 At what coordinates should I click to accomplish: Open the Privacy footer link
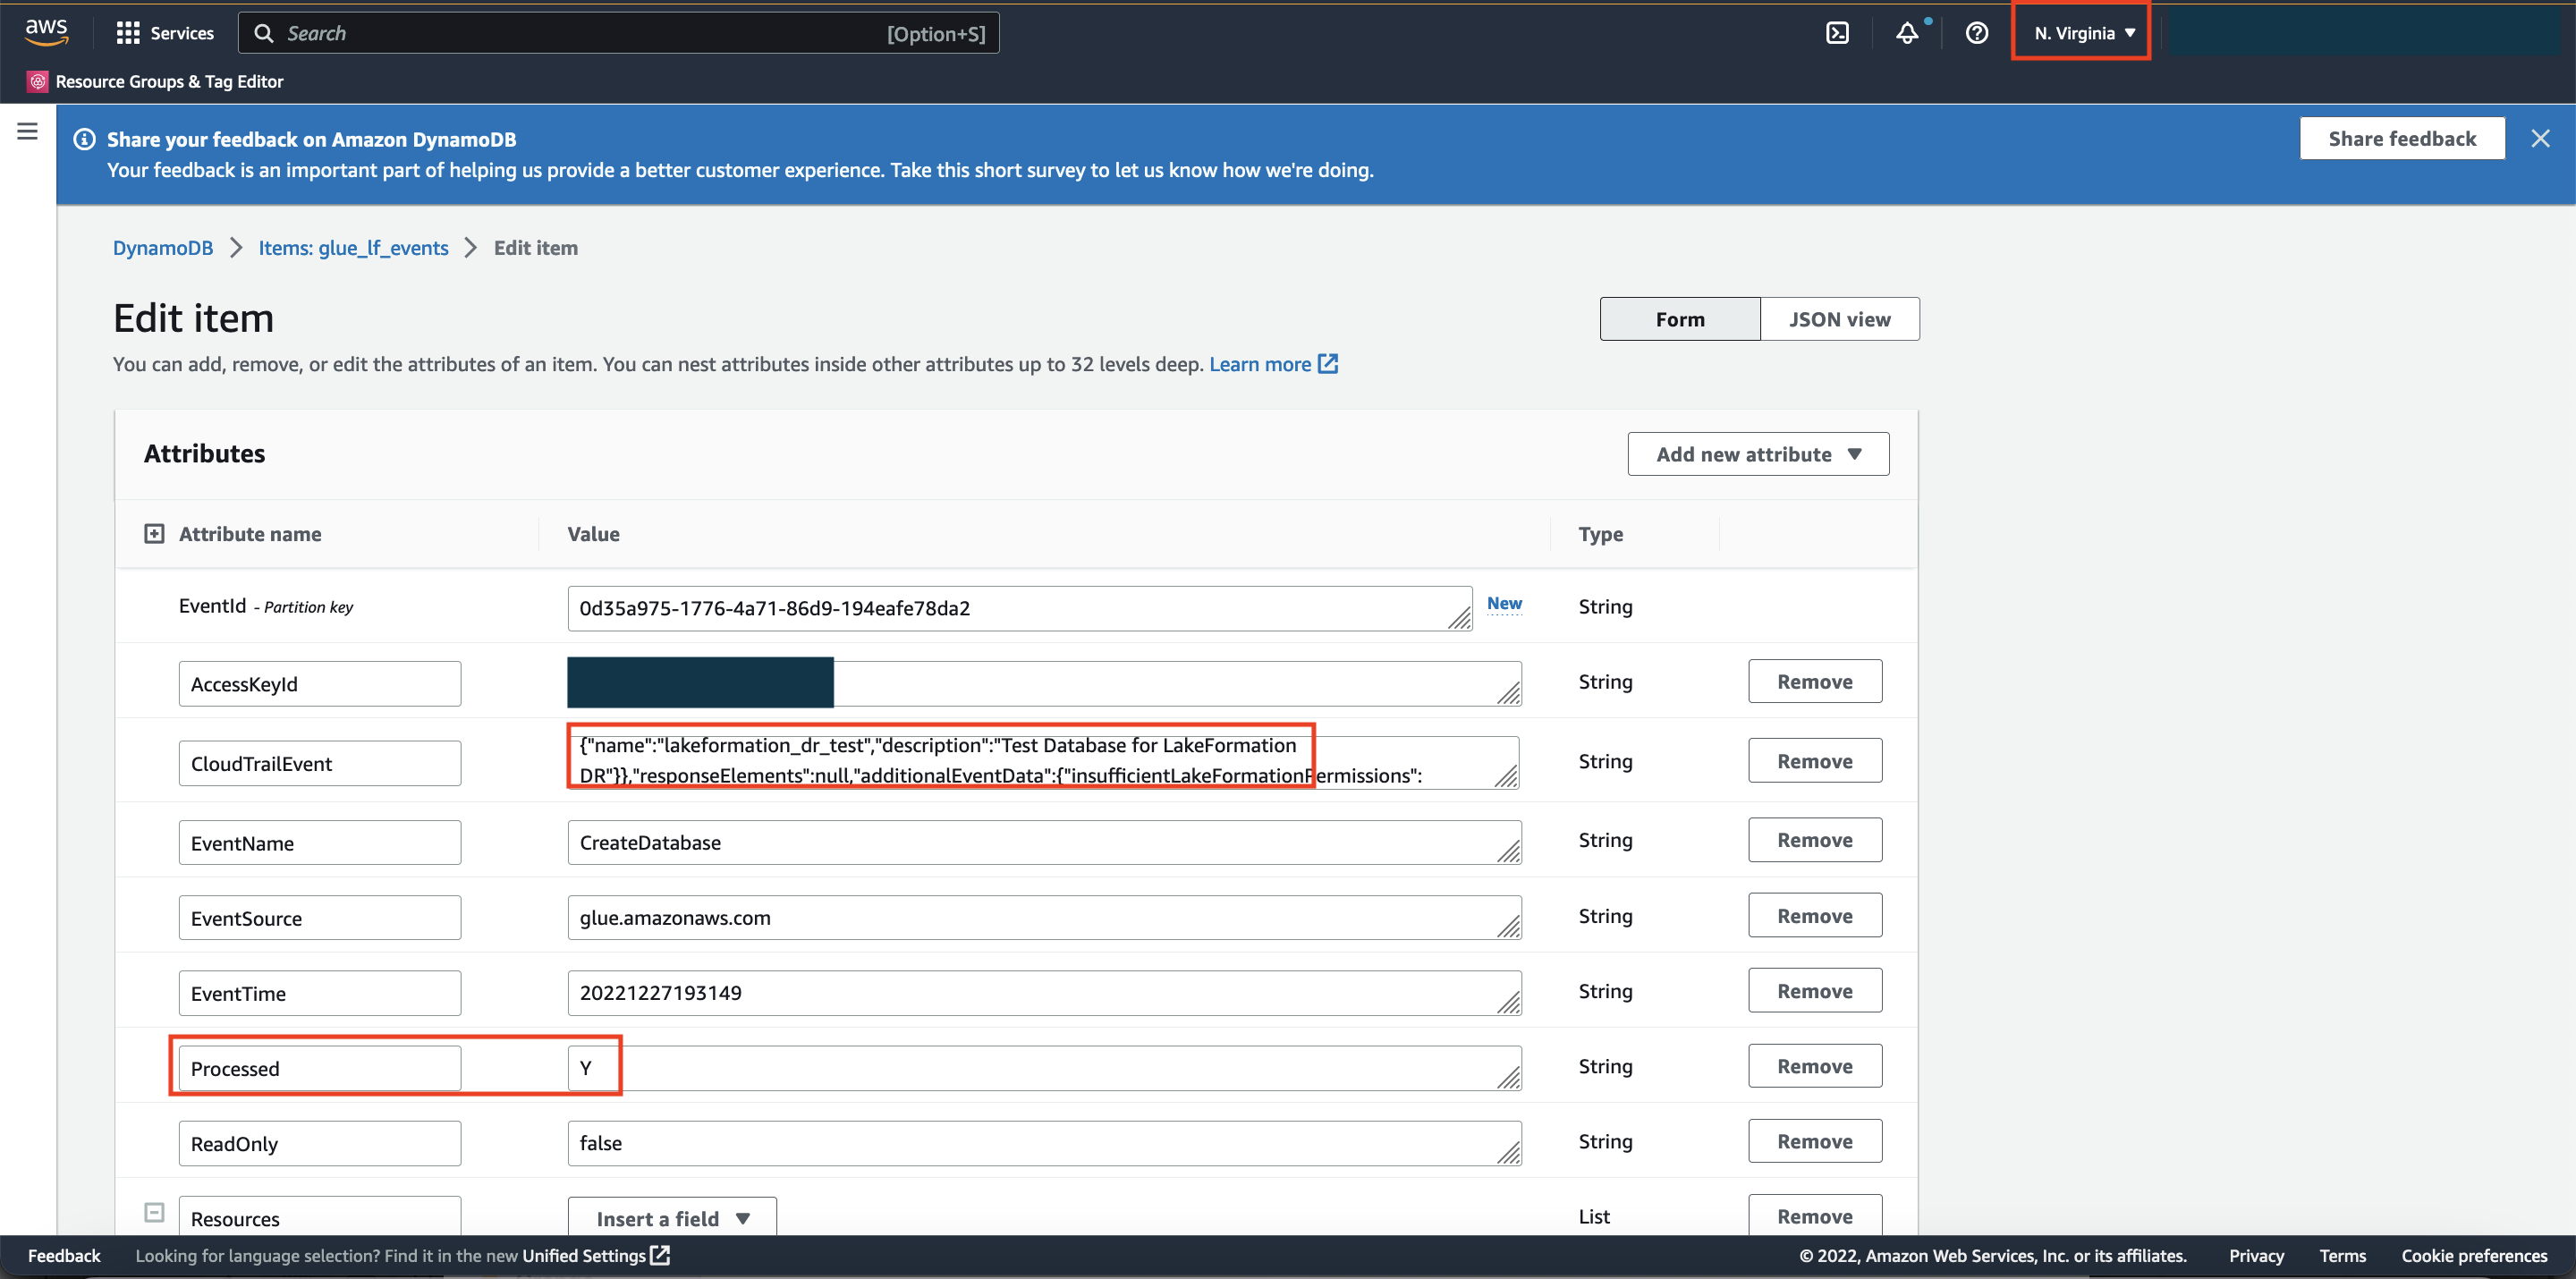(2256, 1255)
